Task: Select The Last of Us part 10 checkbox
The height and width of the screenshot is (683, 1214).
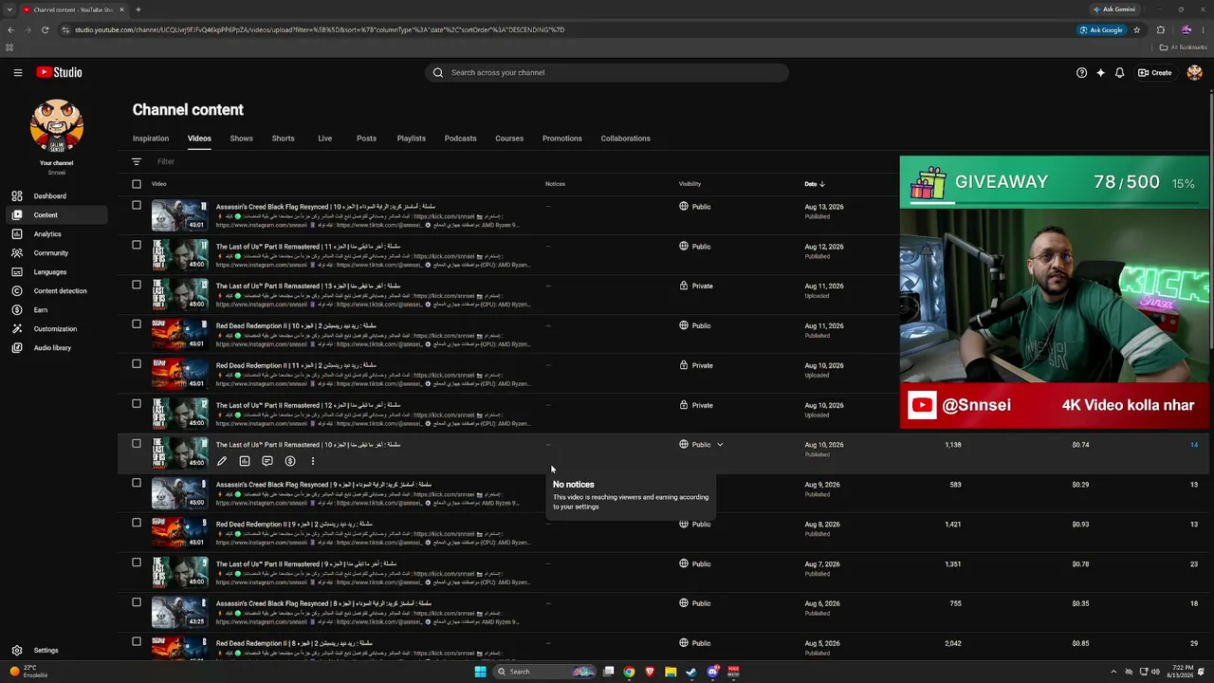Action: pyautogui.click(x=137, y=443)
